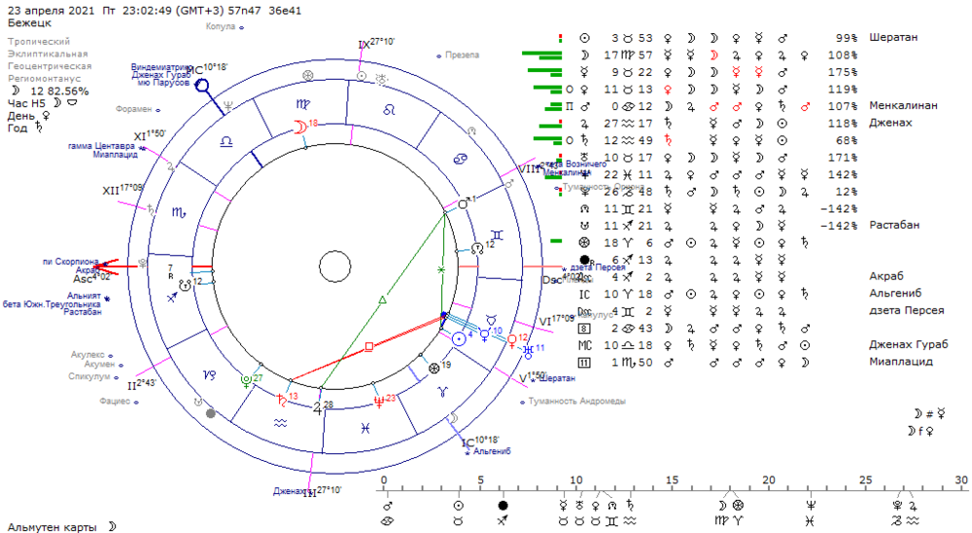
Task: Click the green sextile aspect star marker
Action: (x=441, y=270)
